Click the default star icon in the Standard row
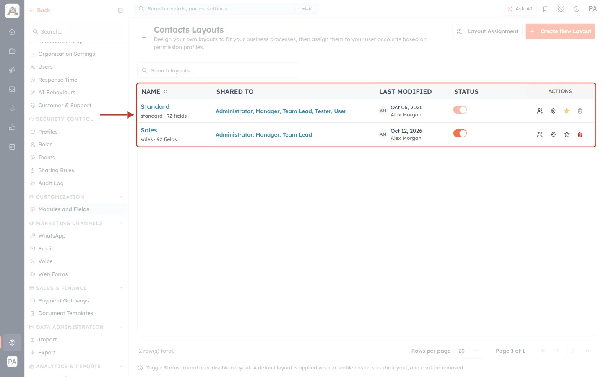Viewport: 604px width, 377px height. tap(567, 111)
